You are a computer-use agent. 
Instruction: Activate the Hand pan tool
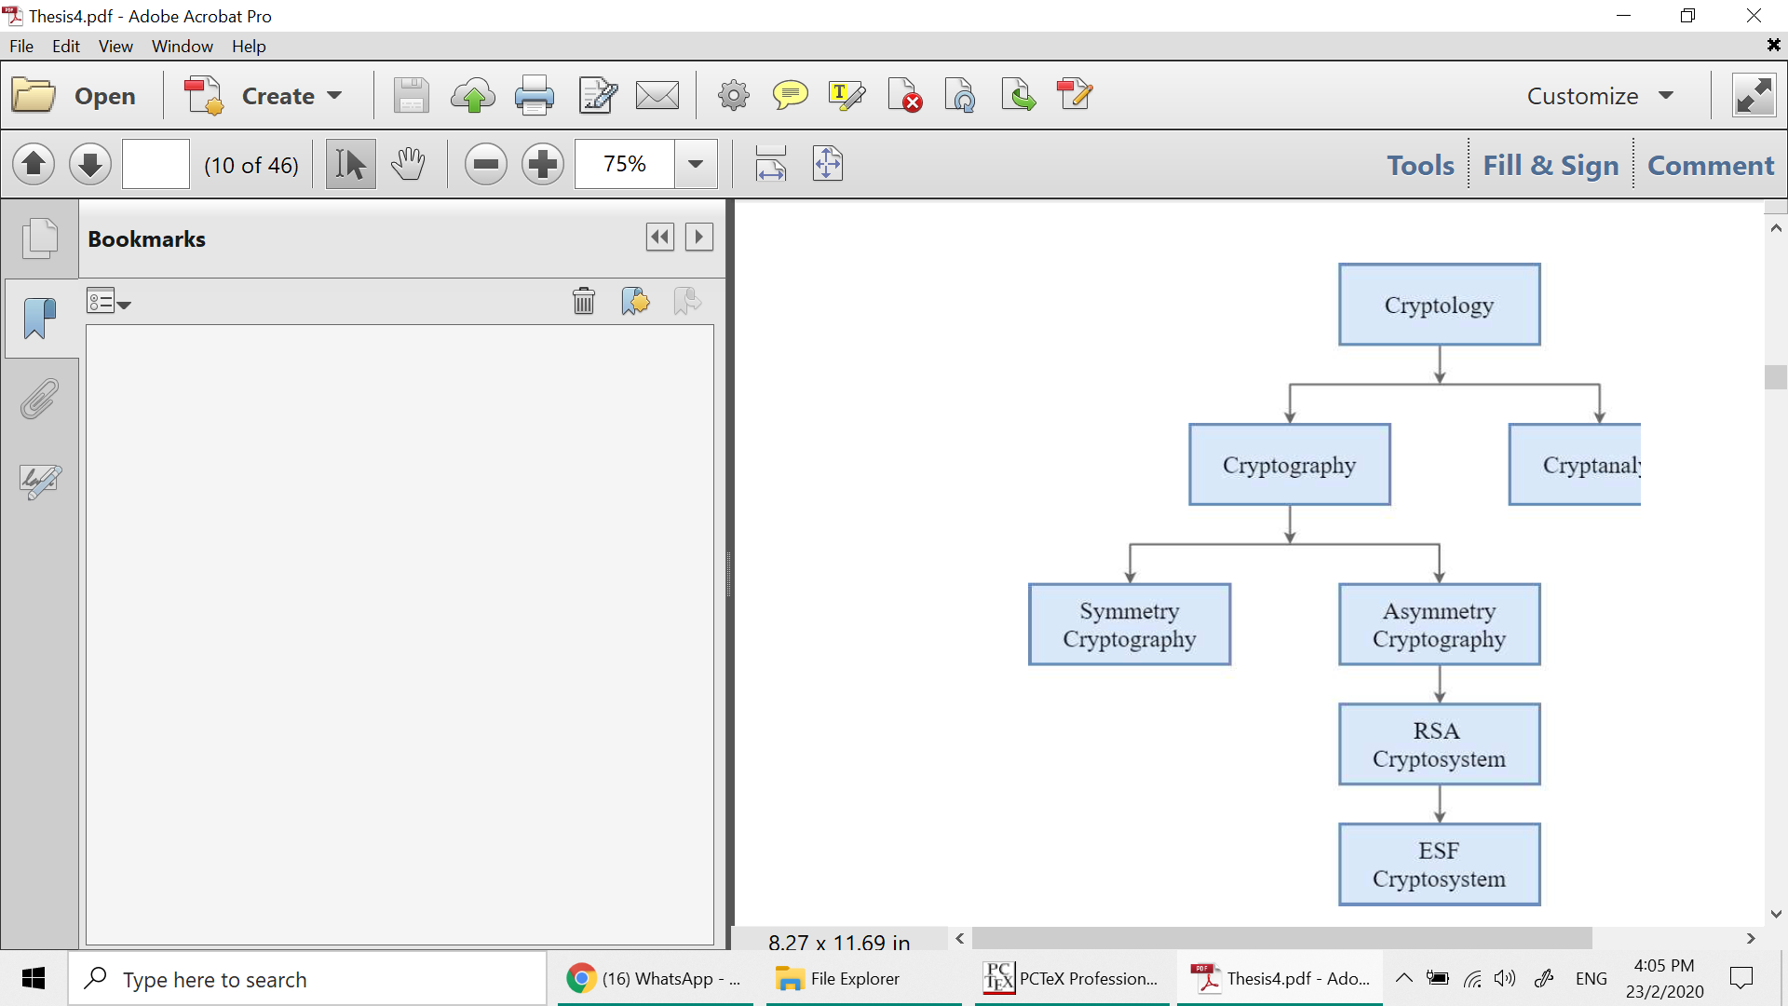coord(408,165)
